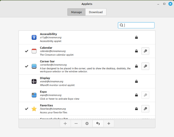Image resolution: width=174 pixels, height=137 pixels.
Task: Select the Corner bar applet title
Action: click(x=47, y=61)
